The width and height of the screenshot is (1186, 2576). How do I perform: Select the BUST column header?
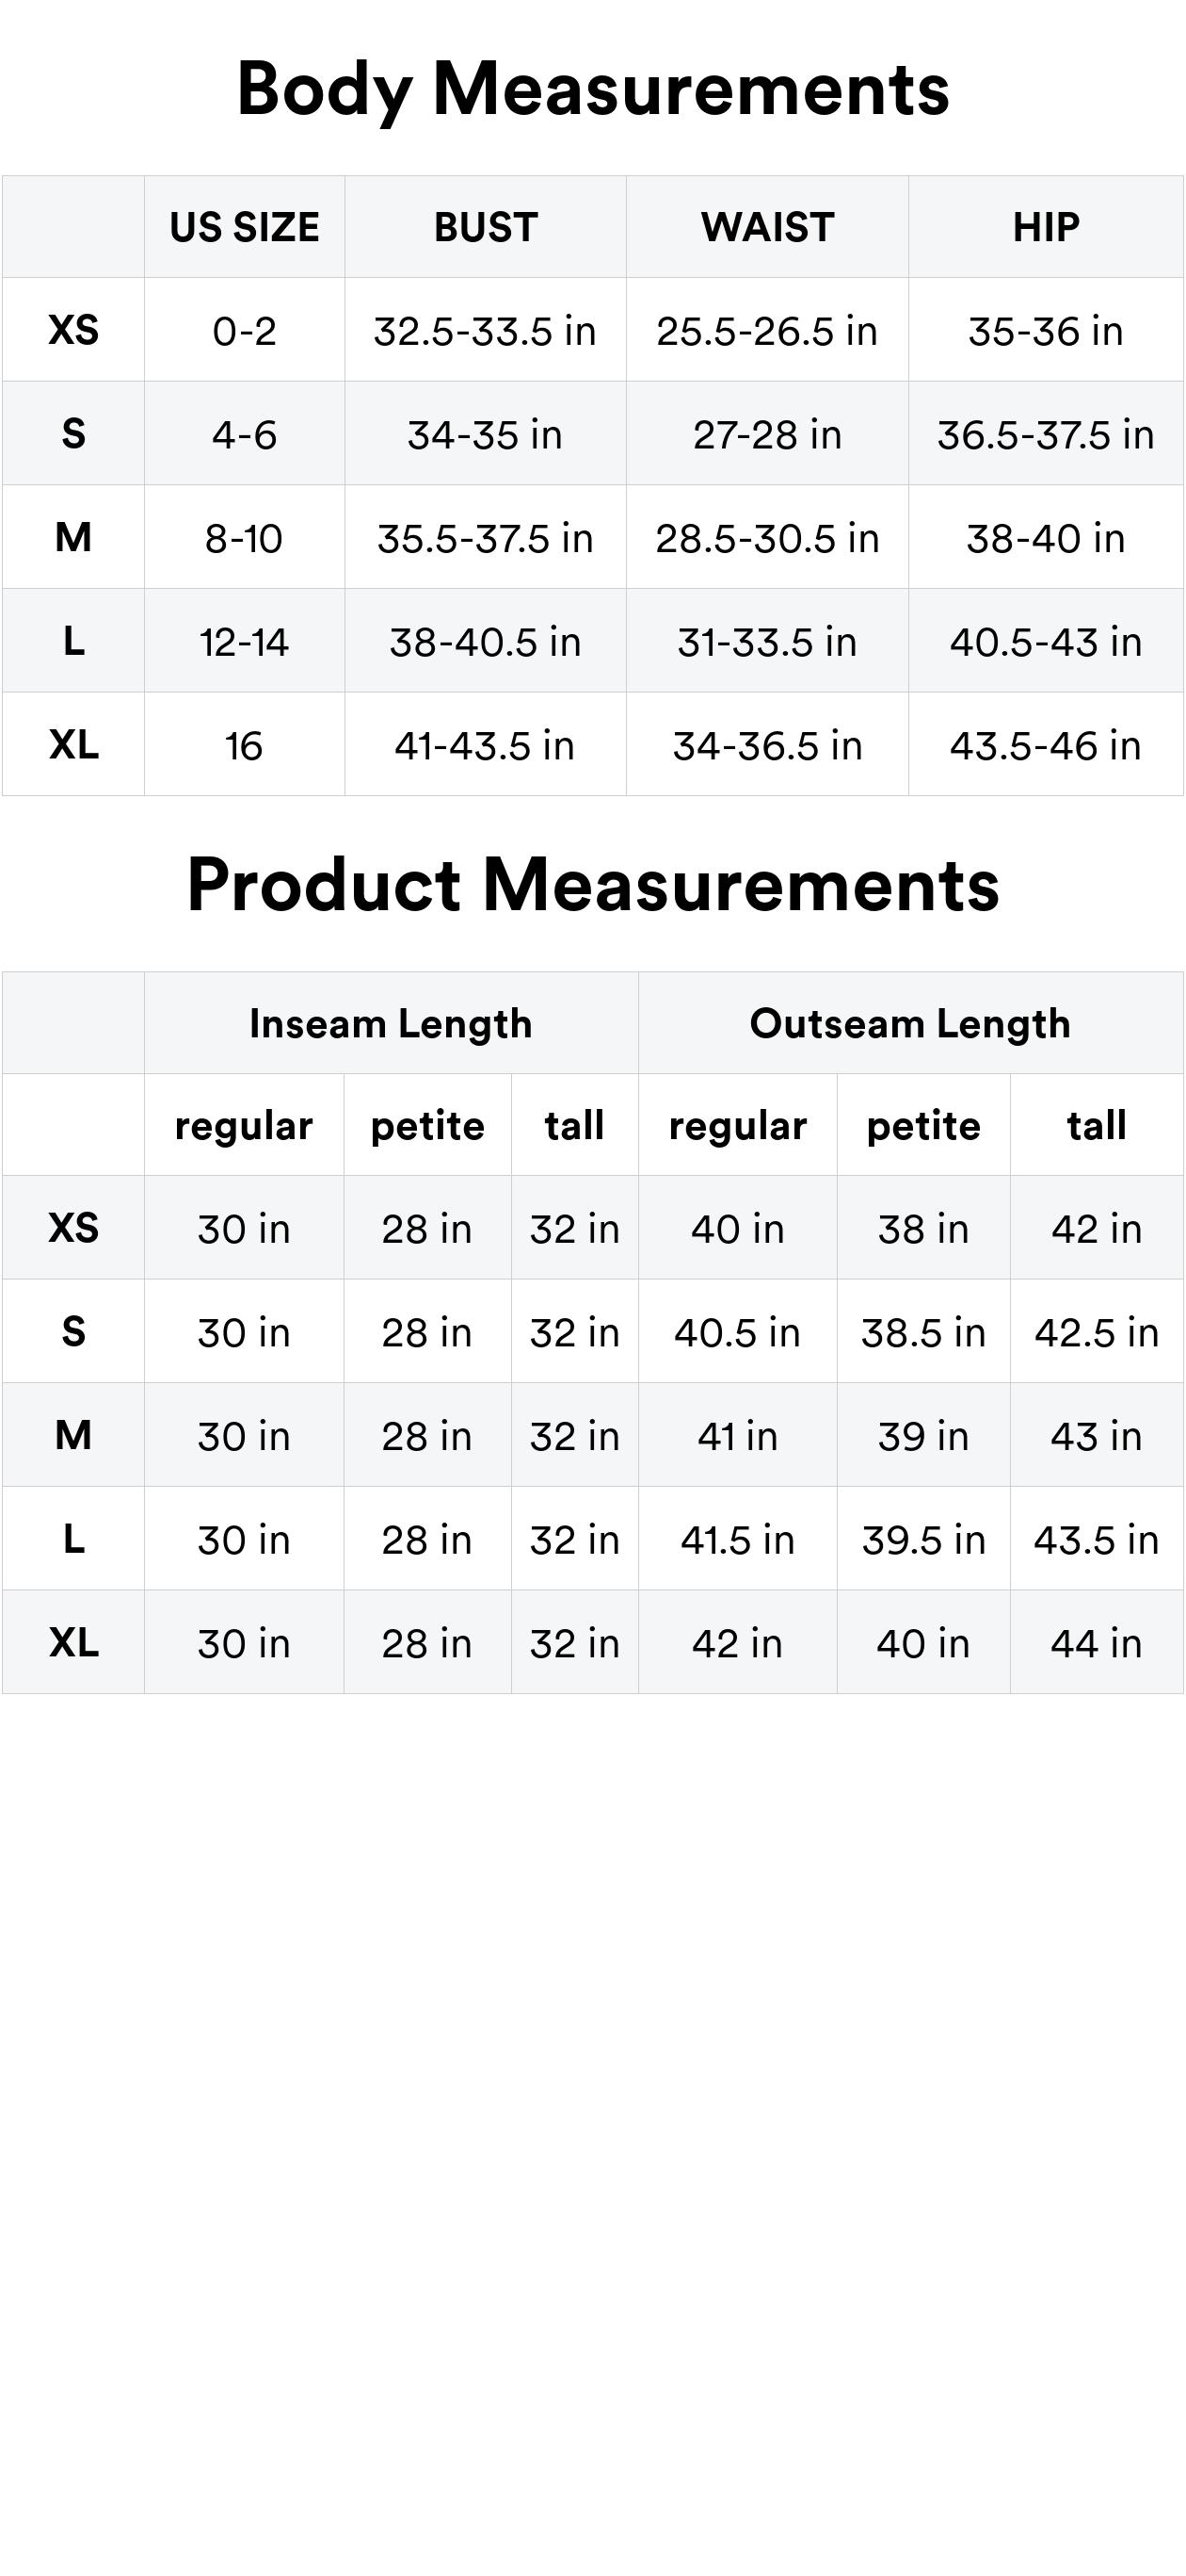coord(486,228)
